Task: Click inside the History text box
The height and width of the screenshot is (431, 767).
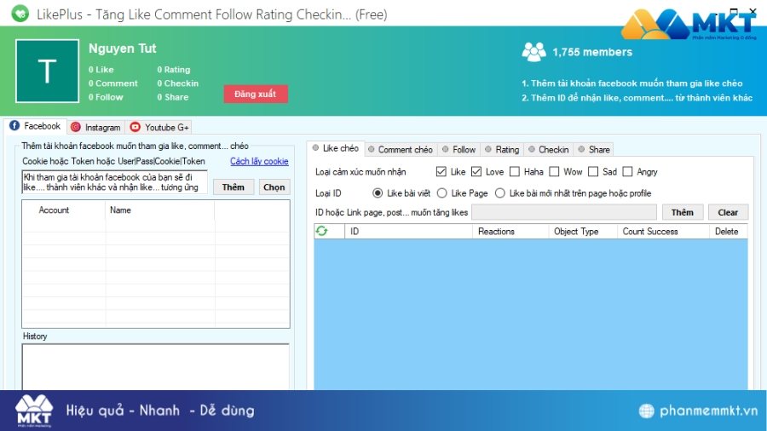Action: point(156,366)
